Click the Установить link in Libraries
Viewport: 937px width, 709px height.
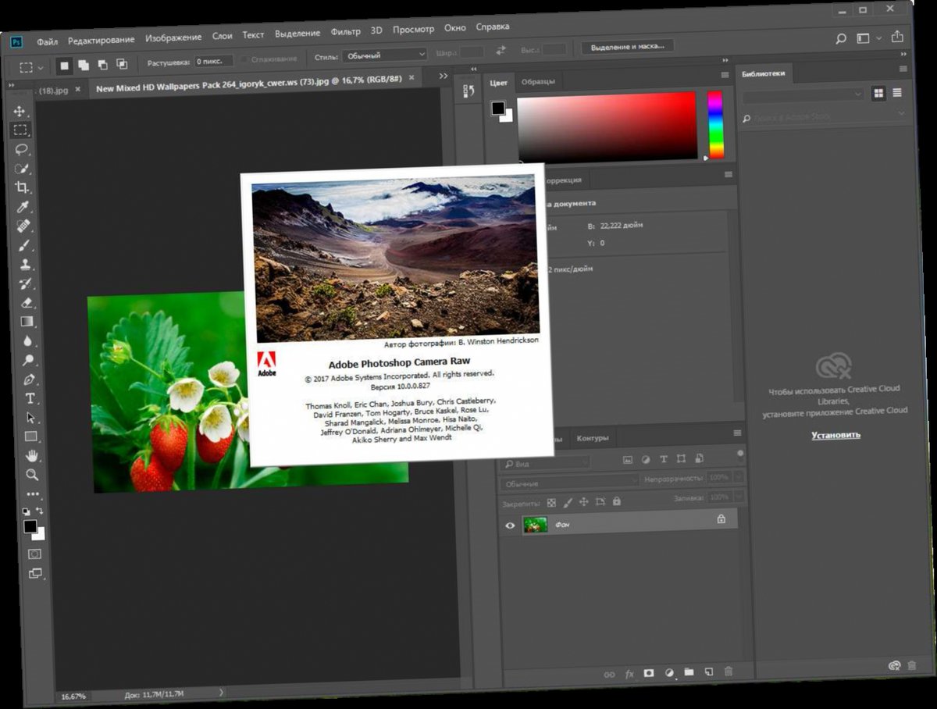[x=835, y=434]
